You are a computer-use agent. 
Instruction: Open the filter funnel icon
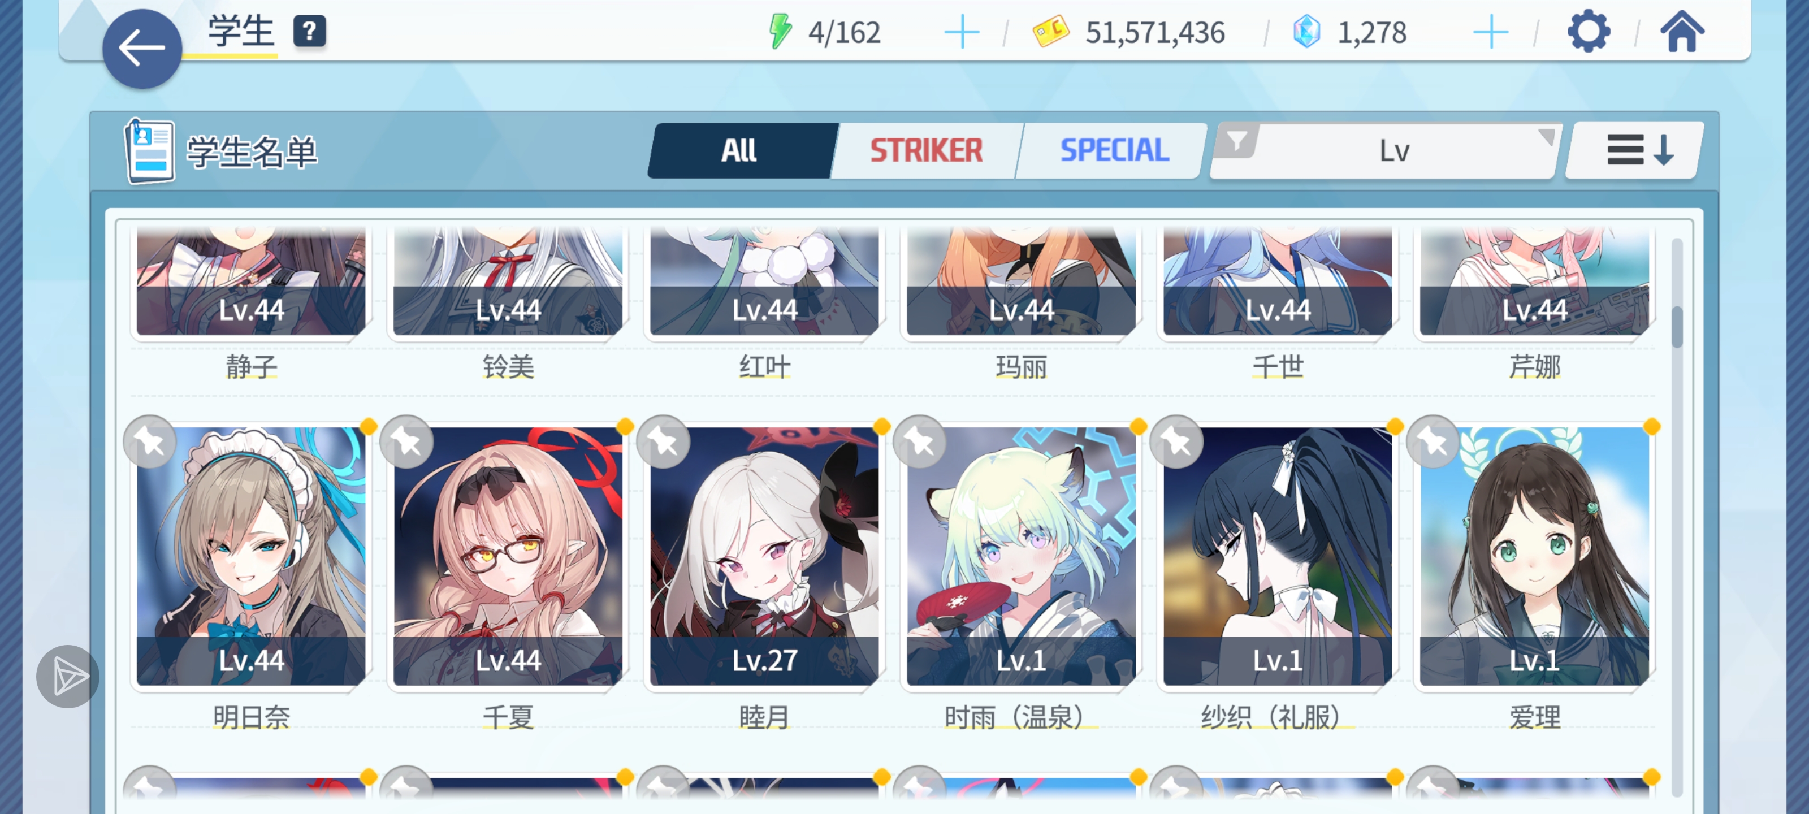1237,142
